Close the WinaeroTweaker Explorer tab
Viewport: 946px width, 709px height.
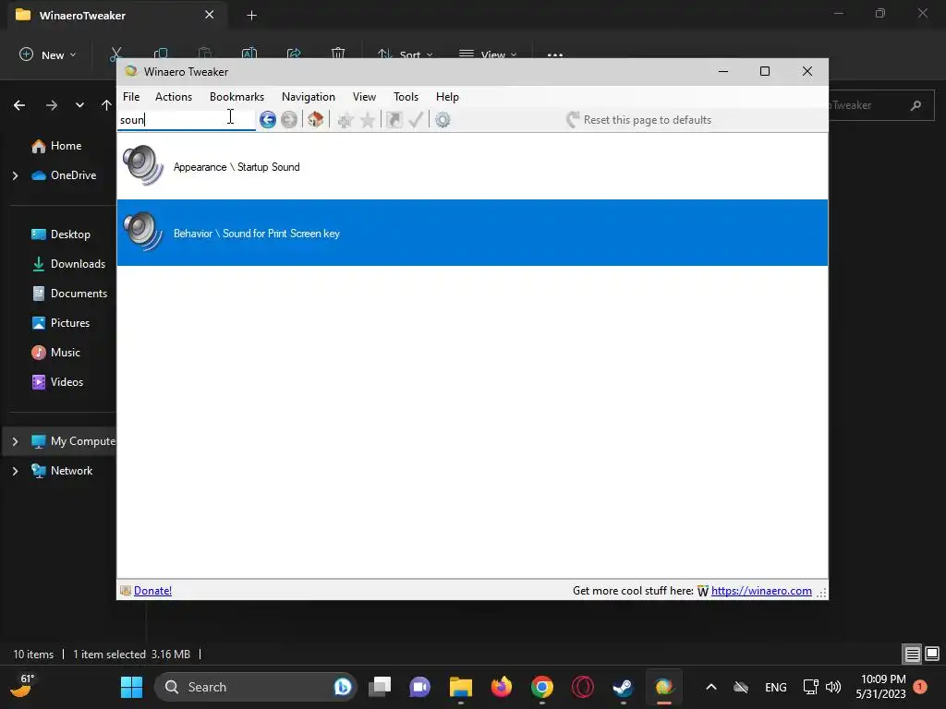(210, 15)
